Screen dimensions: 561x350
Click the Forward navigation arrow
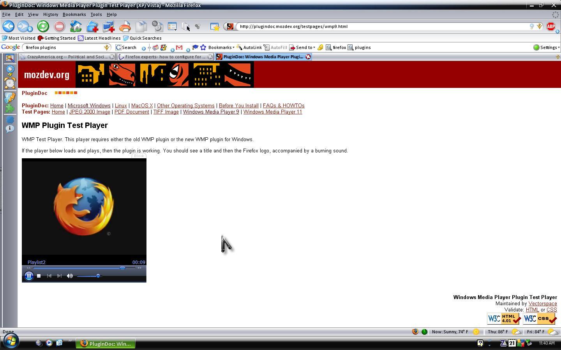pyautogui.click(x=23, y=26)
